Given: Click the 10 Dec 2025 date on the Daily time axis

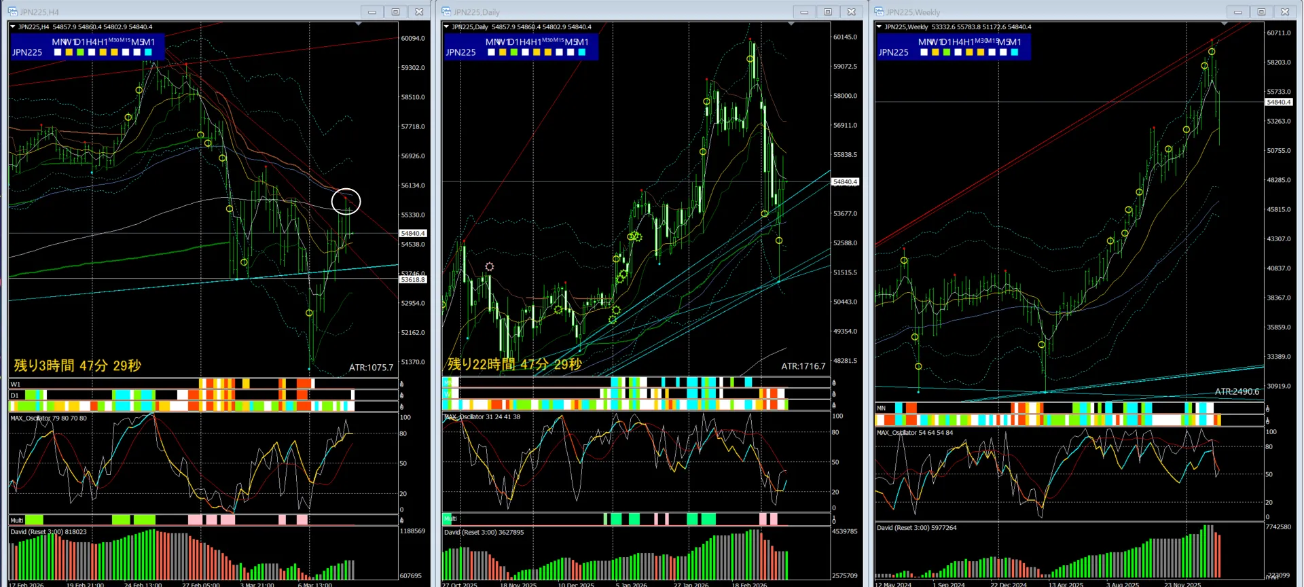Looking at the screenshot, I should click(x=576, y=584).
